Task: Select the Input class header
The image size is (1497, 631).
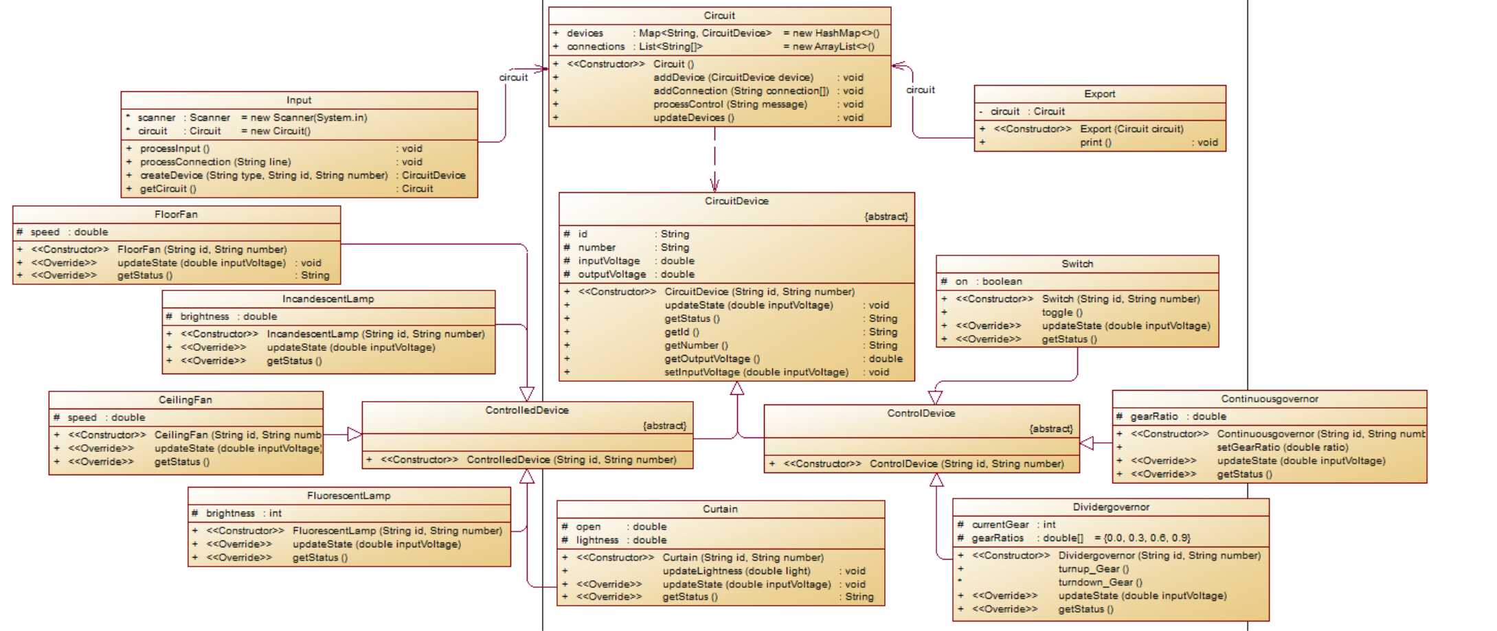Action: pos(299,100)
